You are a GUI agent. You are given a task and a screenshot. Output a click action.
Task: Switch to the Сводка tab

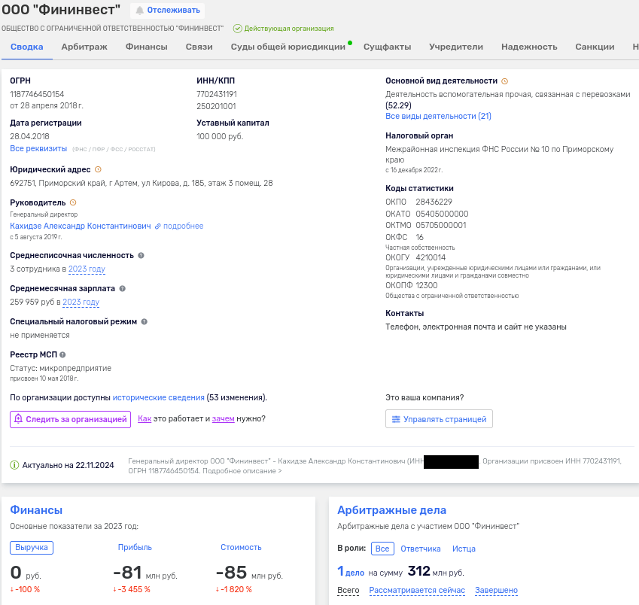coord(27,47)
